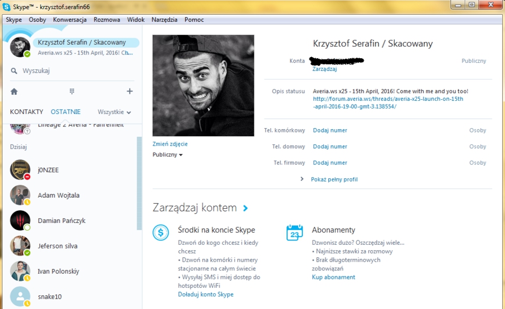
Task: Click the Doładuj konto Skype link
Action: (205, 294)
